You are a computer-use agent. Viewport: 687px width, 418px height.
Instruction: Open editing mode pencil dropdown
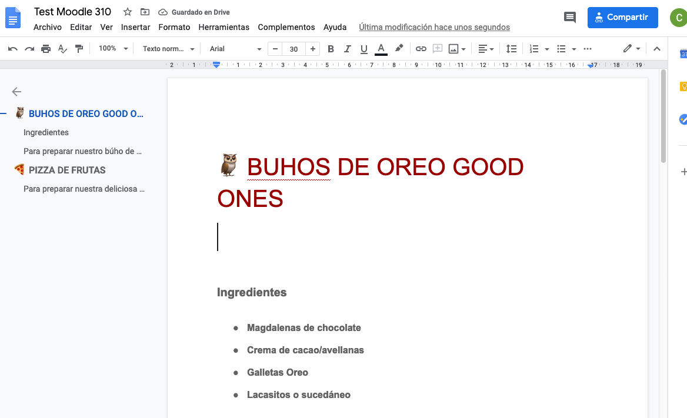(632, 49)
